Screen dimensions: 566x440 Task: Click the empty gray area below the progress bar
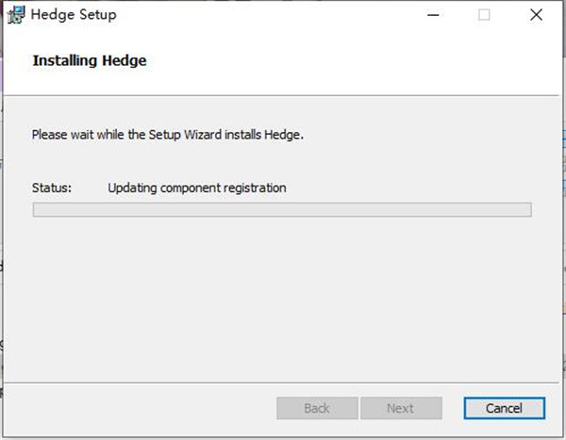[281, 300]
